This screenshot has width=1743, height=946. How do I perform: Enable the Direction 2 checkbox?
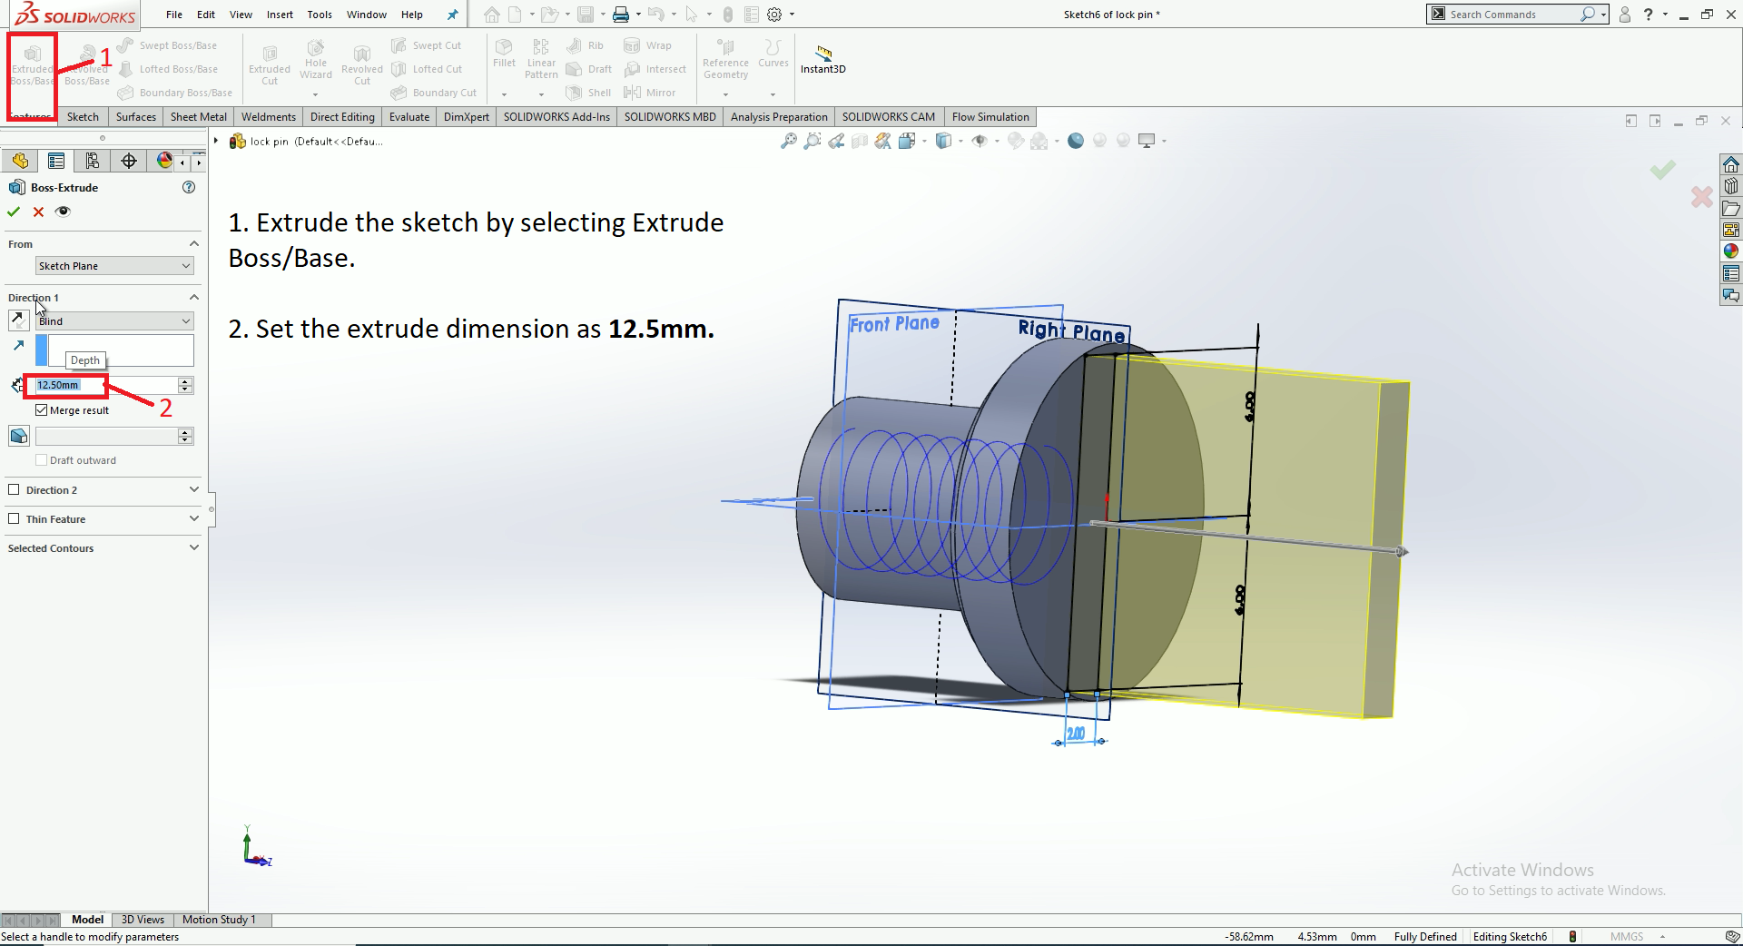point(14,490)
